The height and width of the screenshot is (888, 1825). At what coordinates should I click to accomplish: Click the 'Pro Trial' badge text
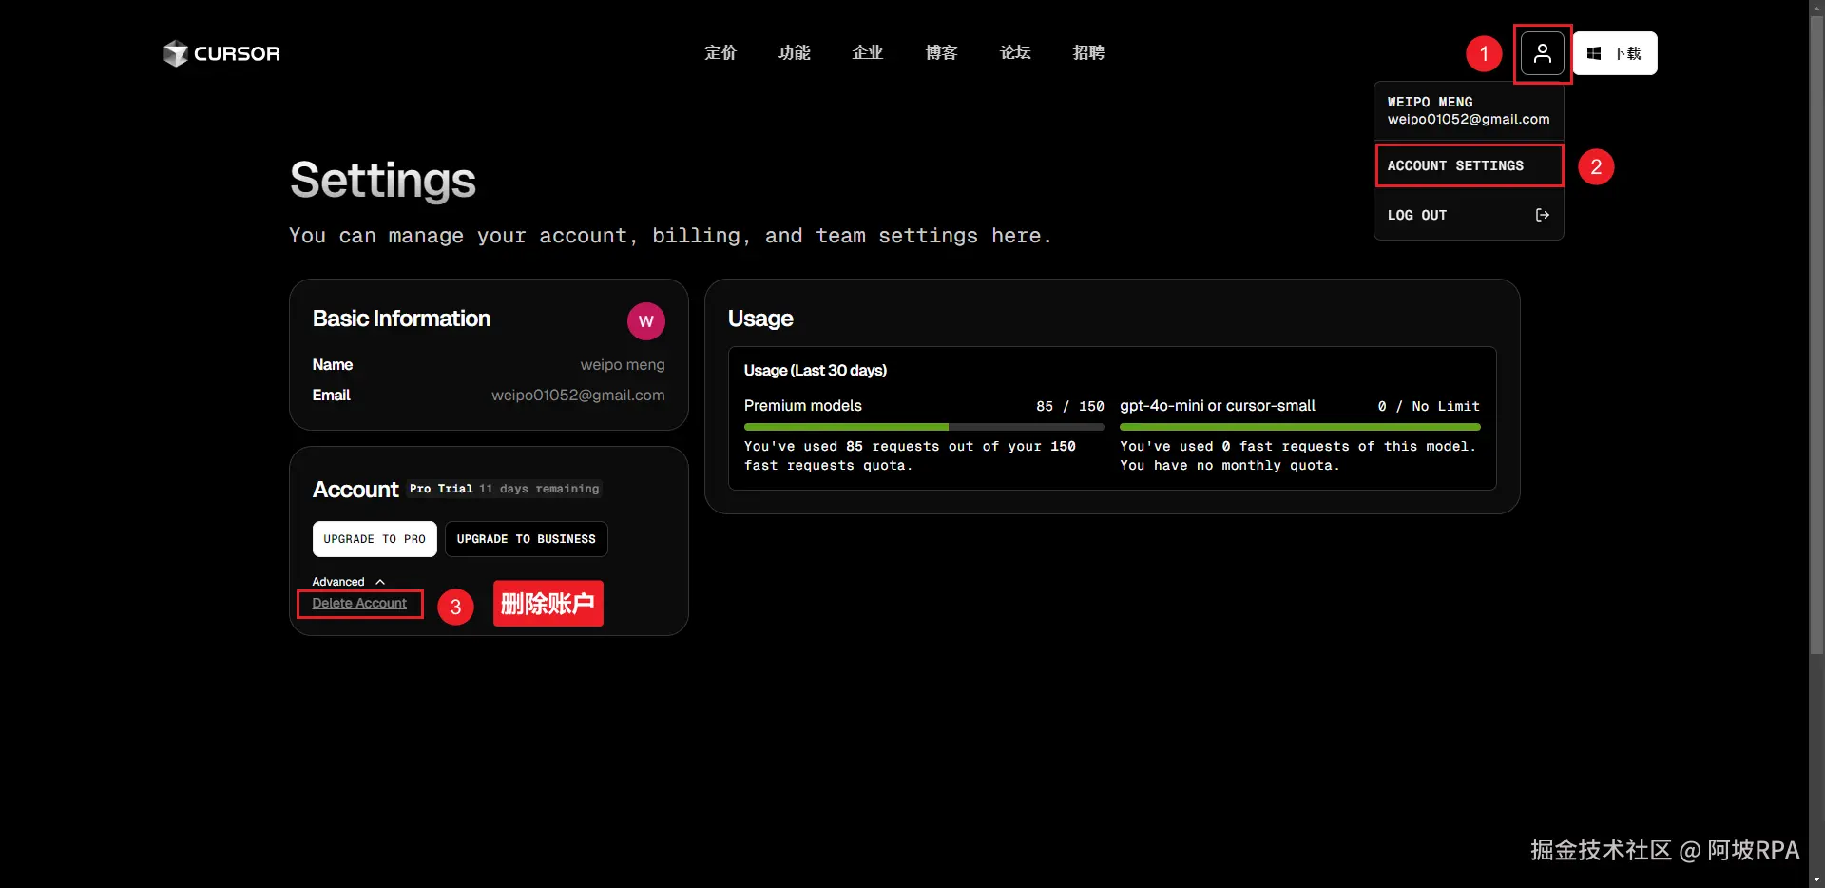[441, 489]
